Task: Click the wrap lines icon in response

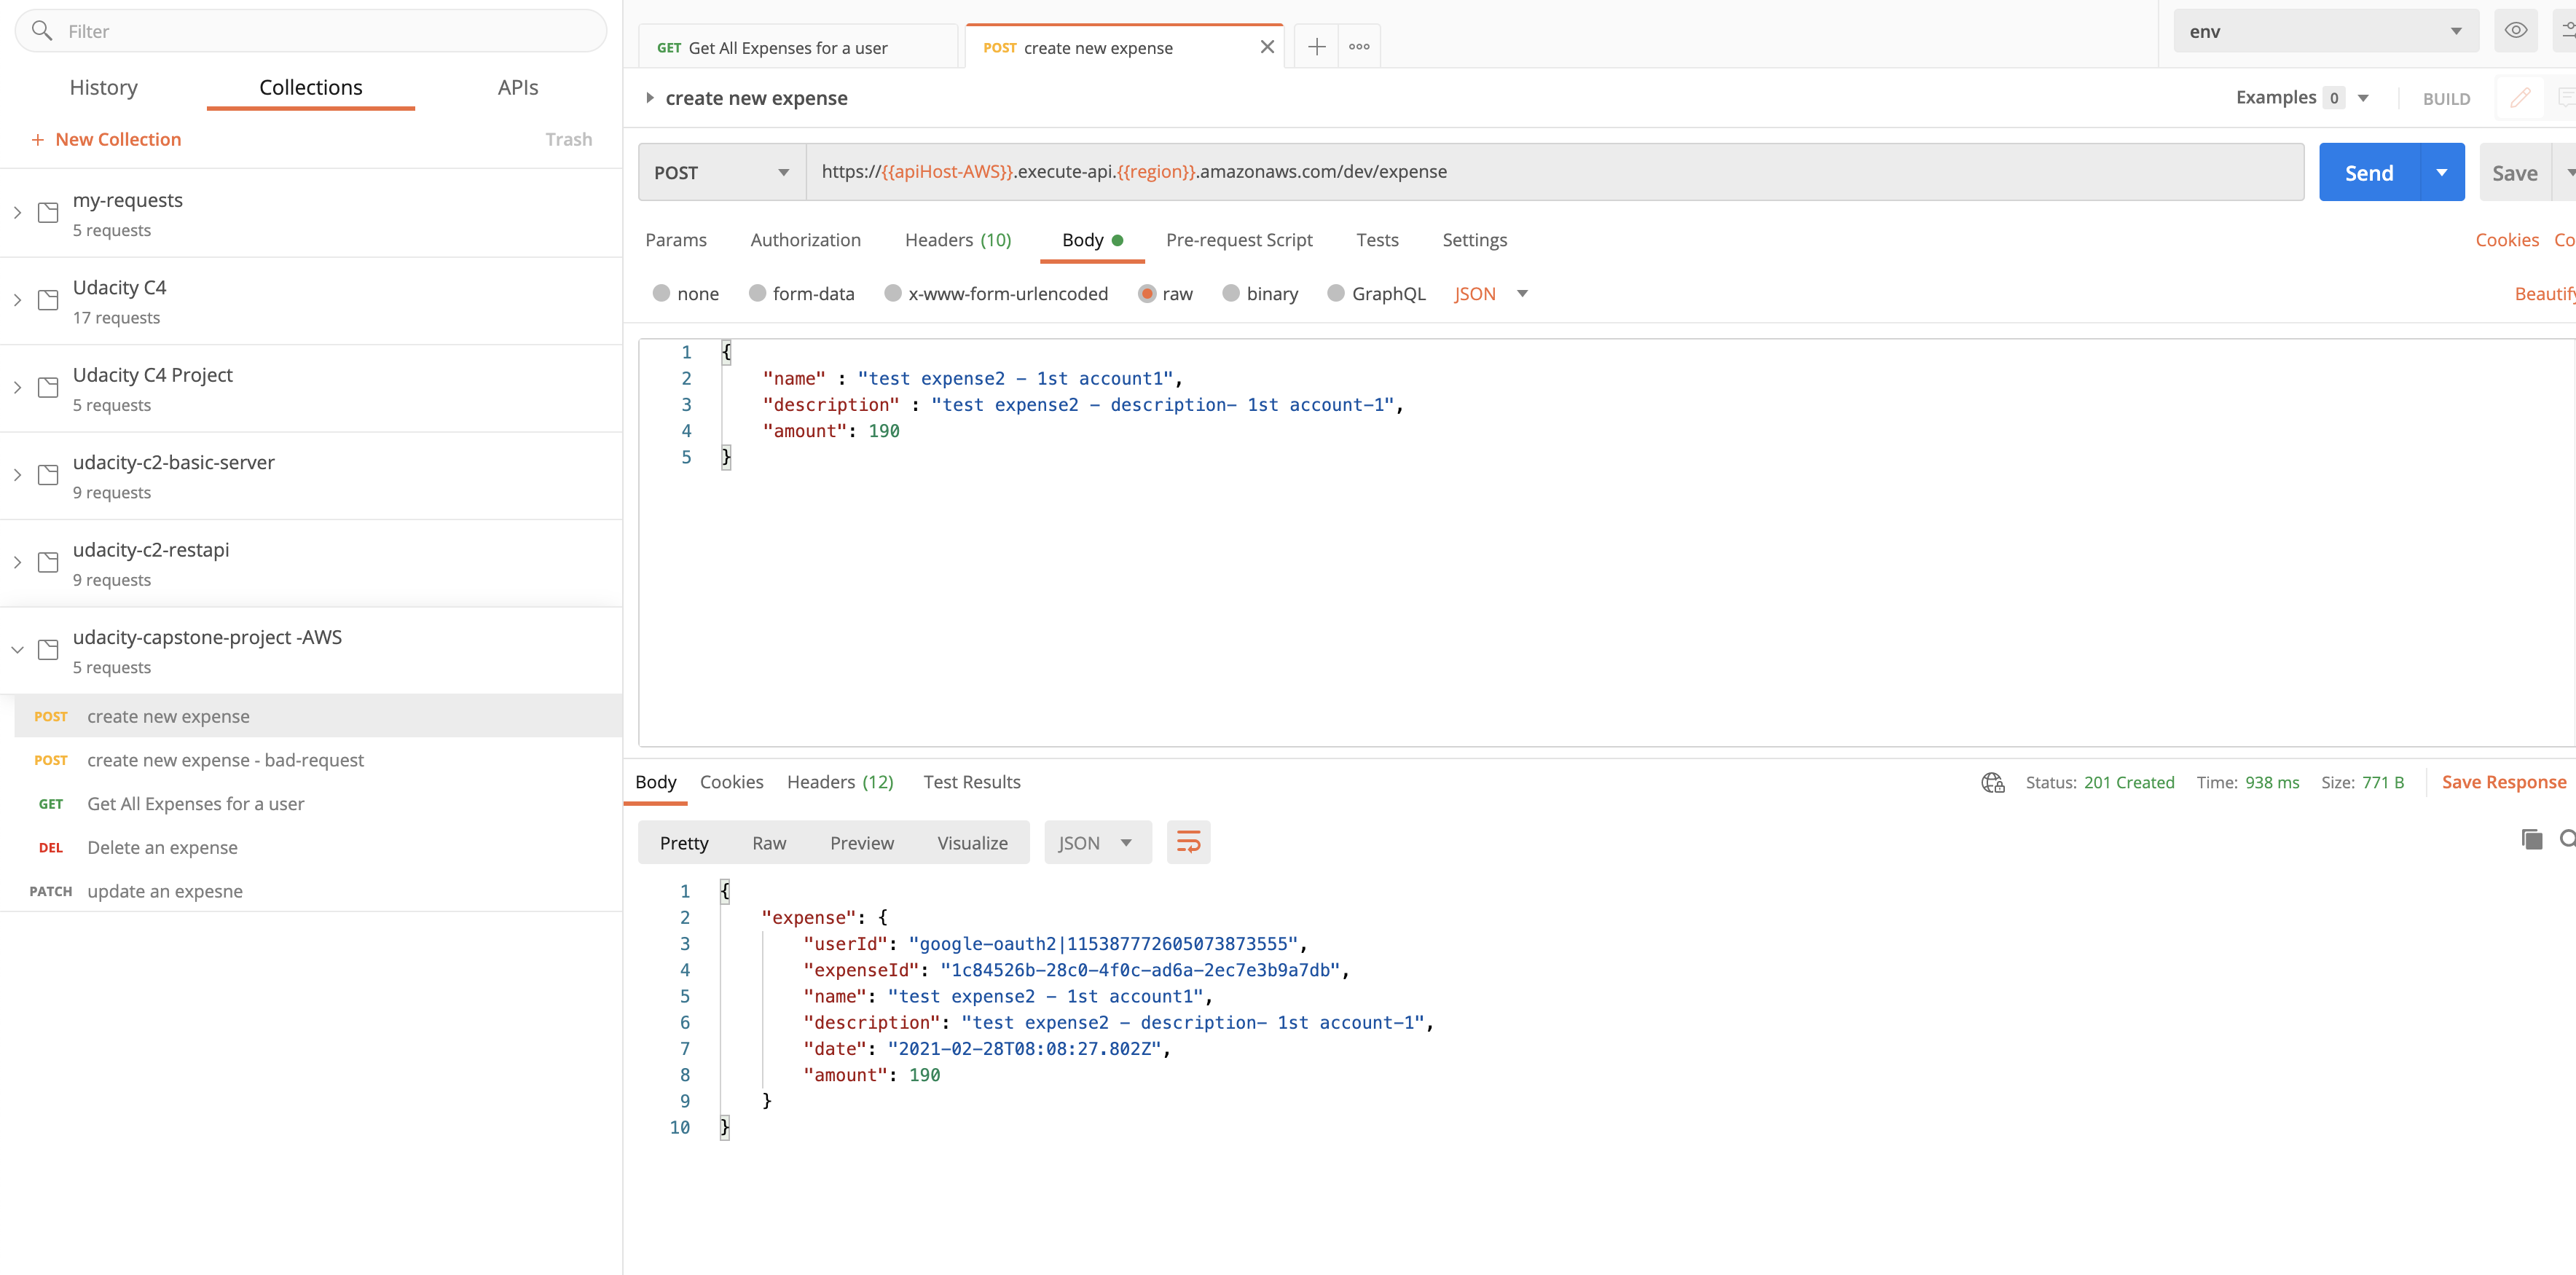Action: [x=1188, y=843]
